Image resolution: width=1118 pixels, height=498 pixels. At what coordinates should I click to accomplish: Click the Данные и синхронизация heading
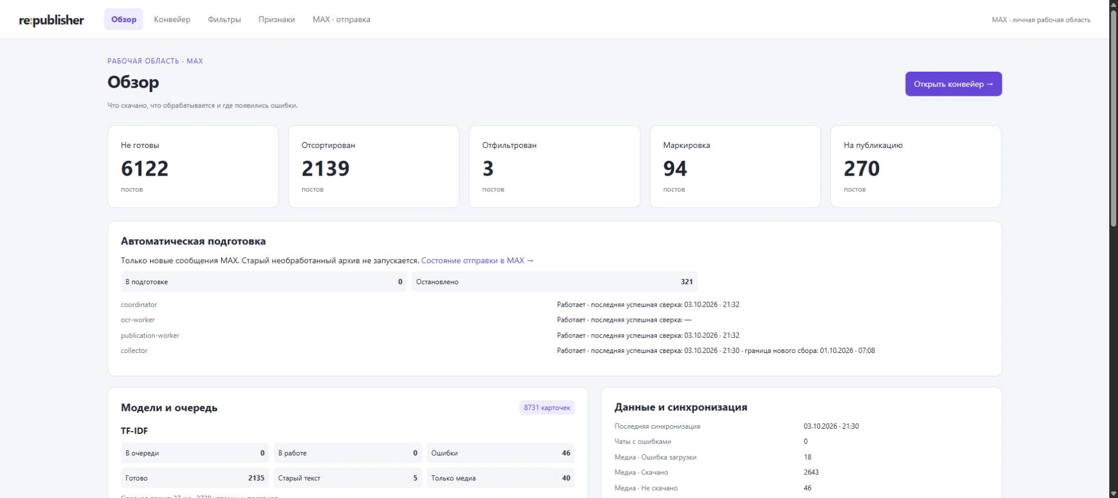click(x=681, y=407)
